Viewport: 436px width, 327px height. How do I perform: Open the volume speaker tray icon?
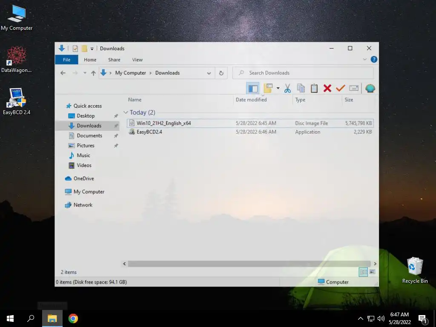coord(381,318)
